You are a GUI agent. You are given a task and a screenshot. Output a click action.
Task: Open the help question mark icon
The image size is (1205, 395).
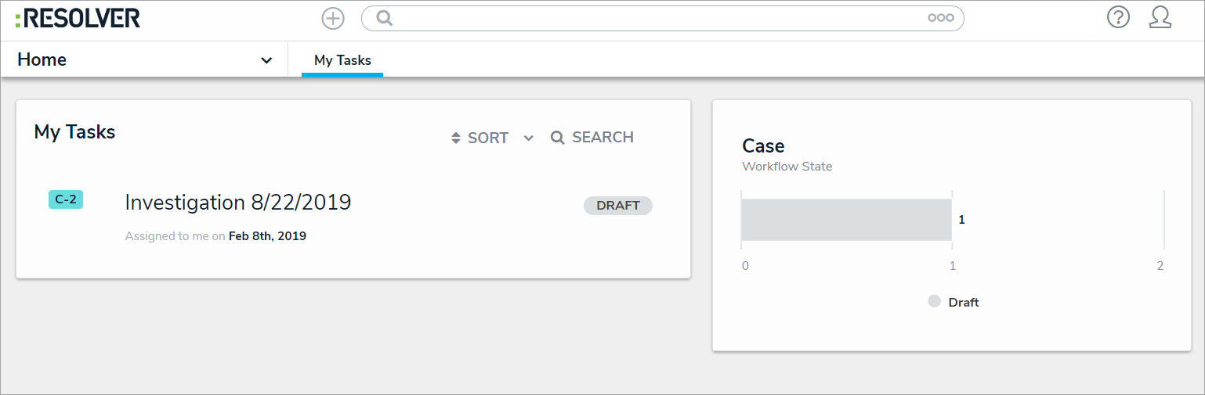[x=1118, y=17]
